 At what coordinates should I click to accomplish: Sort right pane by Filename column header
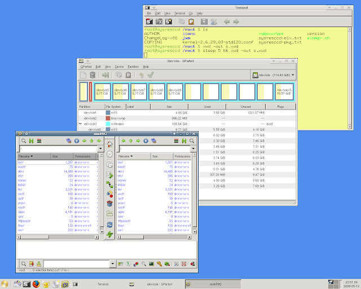point(134,156)
